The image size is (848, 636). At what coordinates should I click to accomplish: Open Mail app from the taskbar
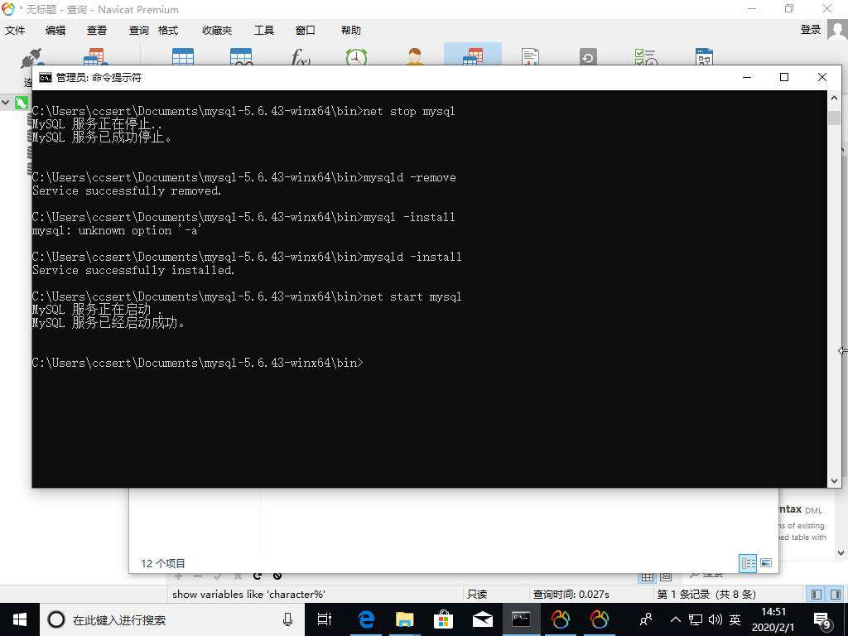coord(482,619)
